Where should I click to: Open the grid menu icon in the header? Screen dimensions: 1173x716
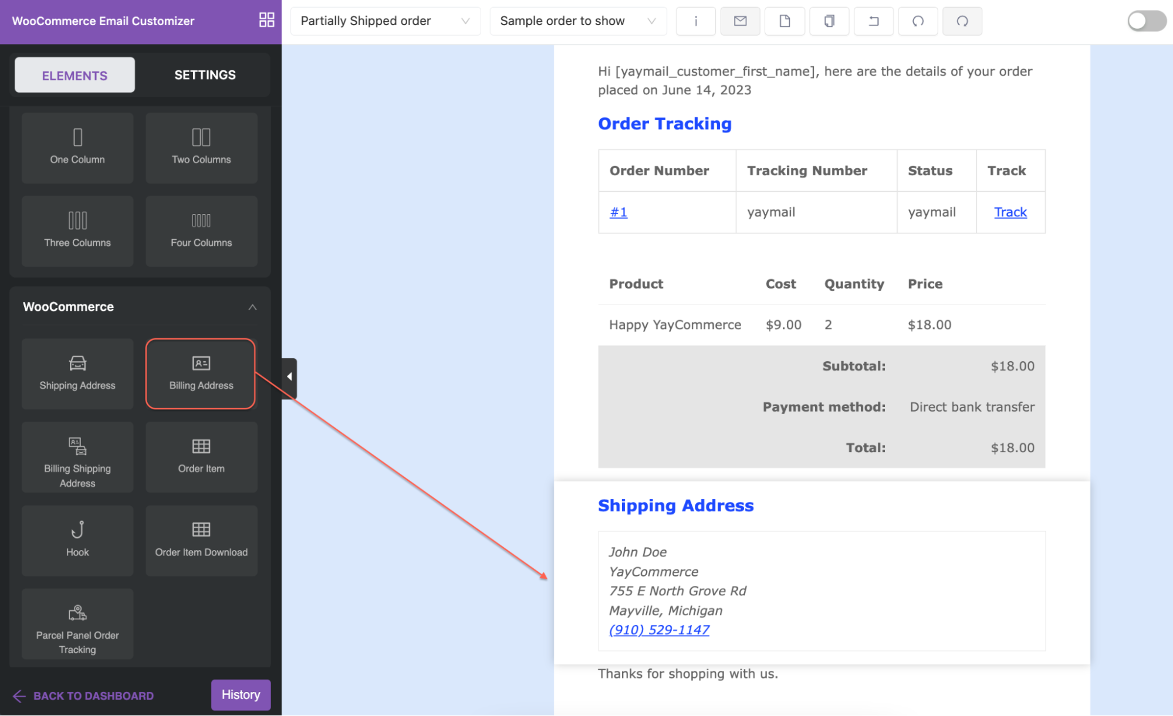tap(266, 20)
